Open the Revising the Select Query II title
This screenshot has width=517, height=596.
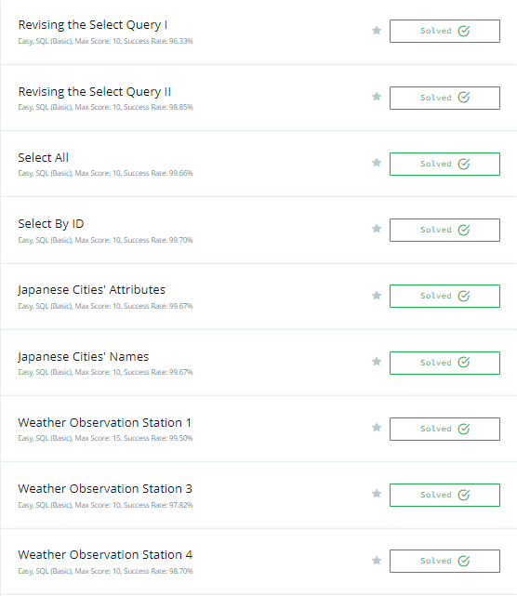[94, 92]
